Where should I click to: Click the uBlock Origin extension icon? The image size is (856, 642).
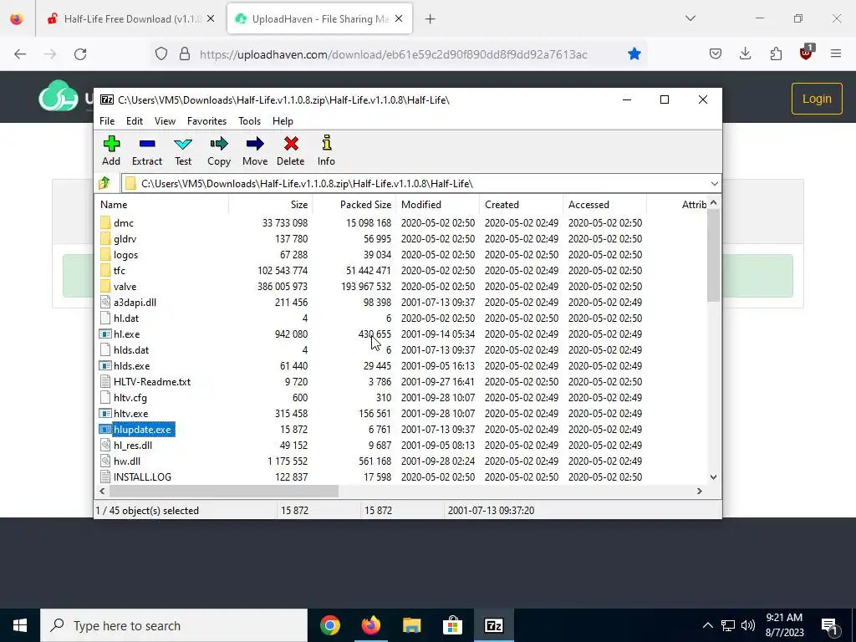click(x=807, y=53)
